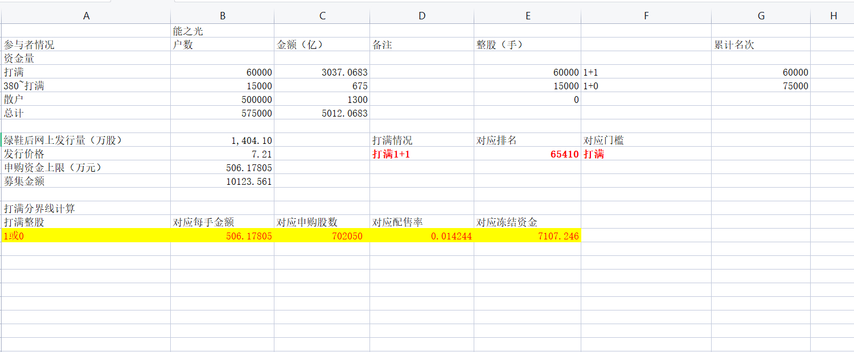Select column H header
The width and height of the screenshot is (854, 352).
coord(833,16)
